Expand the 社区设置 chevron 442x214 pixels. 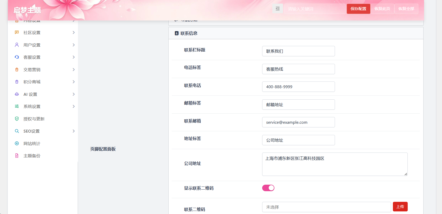74,32
